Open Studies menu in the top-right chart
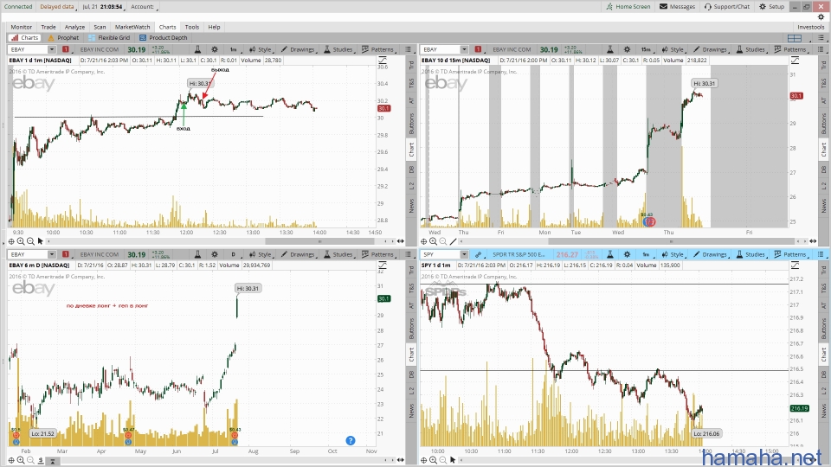The height and width of the screenshot is (467, 831). (750, 49)
